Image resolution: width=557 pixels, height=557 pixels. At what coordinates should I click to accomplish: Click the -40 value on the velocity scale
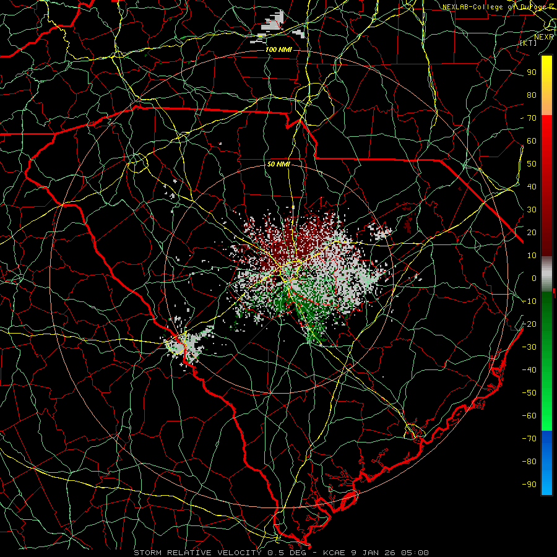click(529, 370)
